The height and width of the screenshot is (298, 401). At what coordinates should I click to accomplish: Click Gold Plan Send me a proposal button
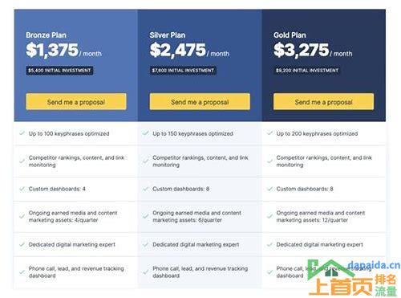[x=323, y=101]
